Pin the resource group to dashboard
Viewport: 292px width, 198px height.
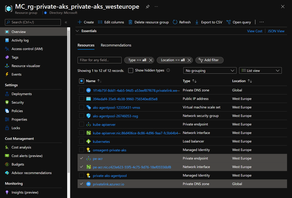(147, 7)
